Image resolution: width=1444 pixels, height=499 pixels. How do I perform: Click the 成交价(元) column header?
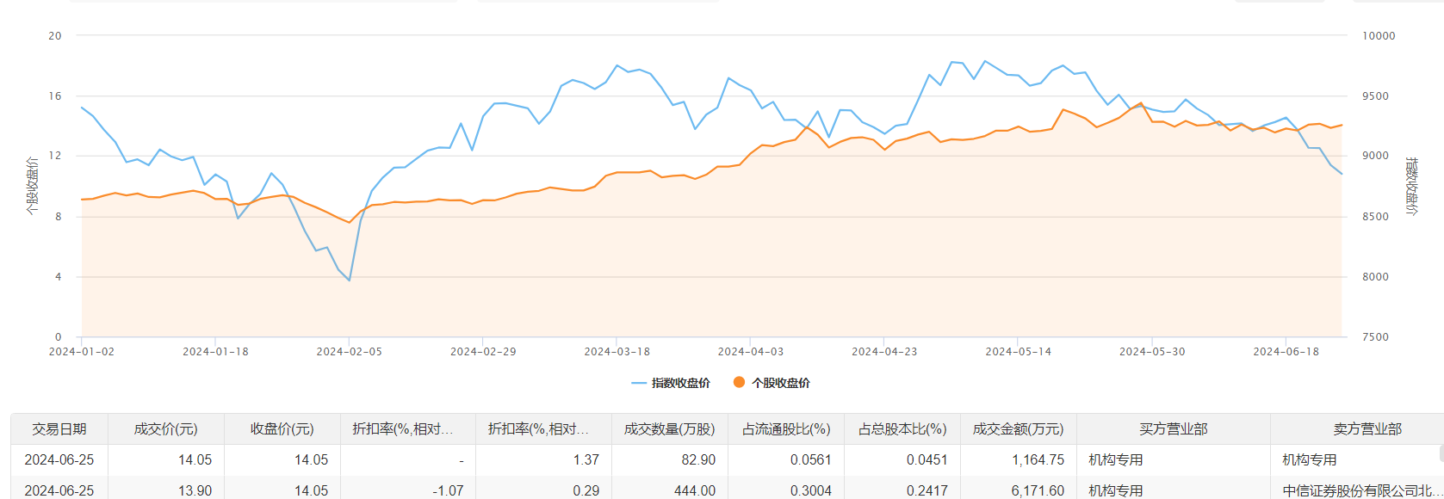click(165, 428)
